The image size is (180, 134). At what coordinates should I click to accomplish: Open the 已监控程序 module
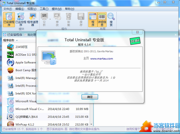(21, 20)
